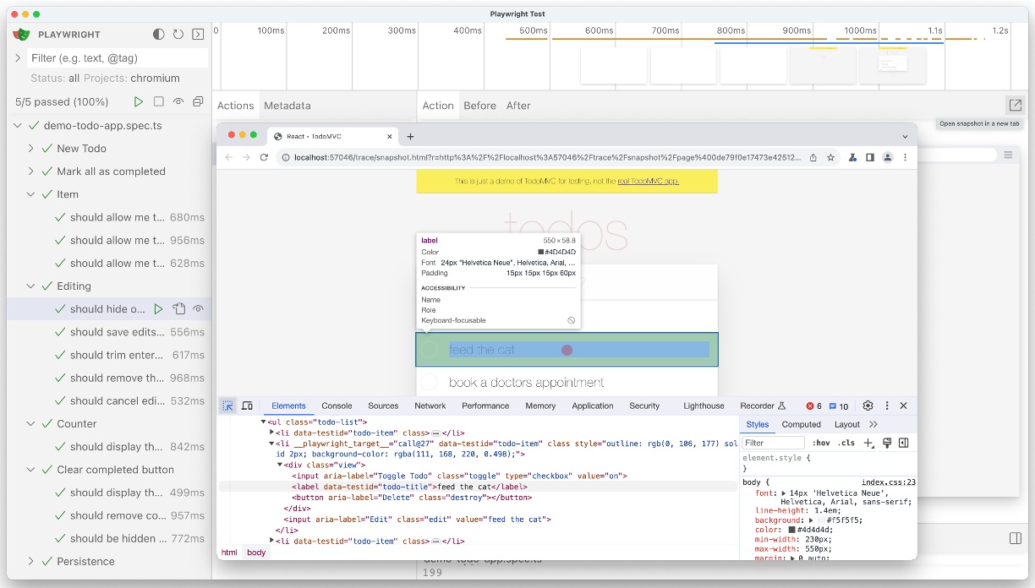Open DevTools settings gear
Image resolution: width=1035 pixels, height=588 pixels.
pyautogui.click(x=868, y=406)
